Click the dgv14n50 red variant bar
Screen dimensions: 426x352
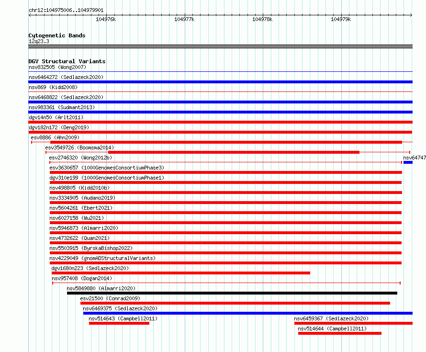(220, 122)
